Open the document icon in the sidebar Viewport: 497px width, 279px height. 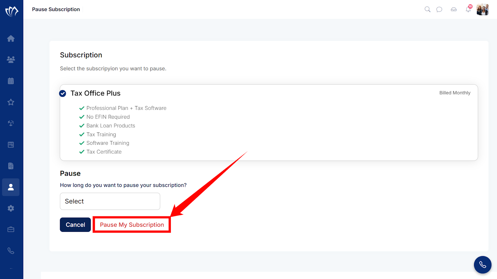point(11,166)
